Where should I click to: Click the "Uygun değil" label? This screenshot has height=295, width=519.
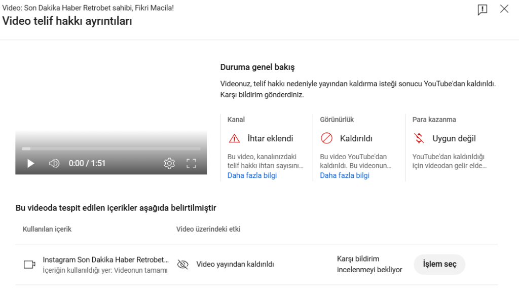pyautogui.click(x=454, y=138)
